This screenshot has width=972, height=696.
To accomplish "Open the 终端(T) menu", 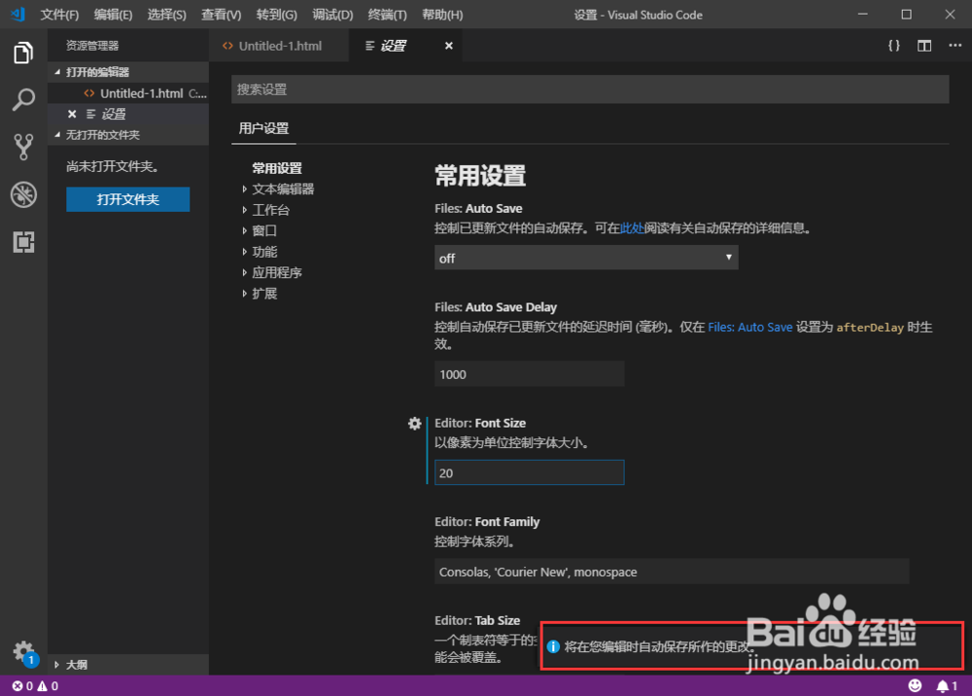I will click(x=388, y=15).
